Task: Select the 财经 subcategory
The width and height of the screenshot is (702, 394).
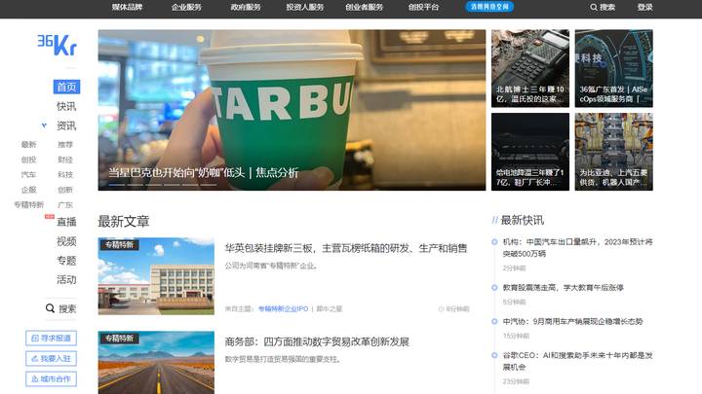Action: click(x=65, y=160)
